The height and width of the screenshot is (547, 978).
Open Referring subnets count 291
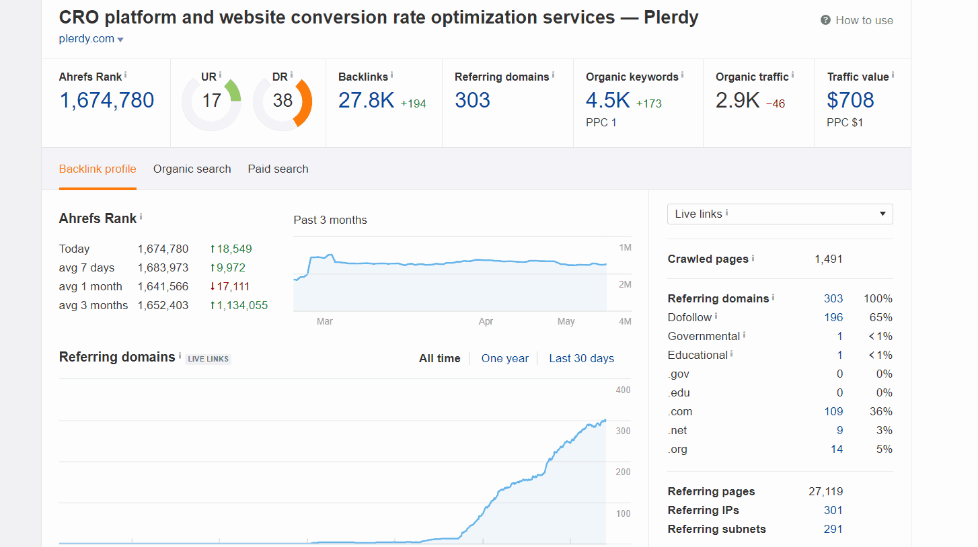point(833,529)
